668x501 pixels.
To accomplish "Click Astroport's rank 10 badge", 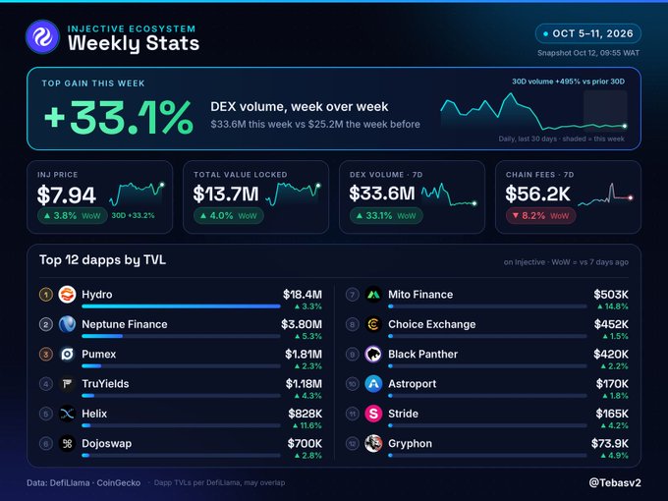I will click(353, 384).
